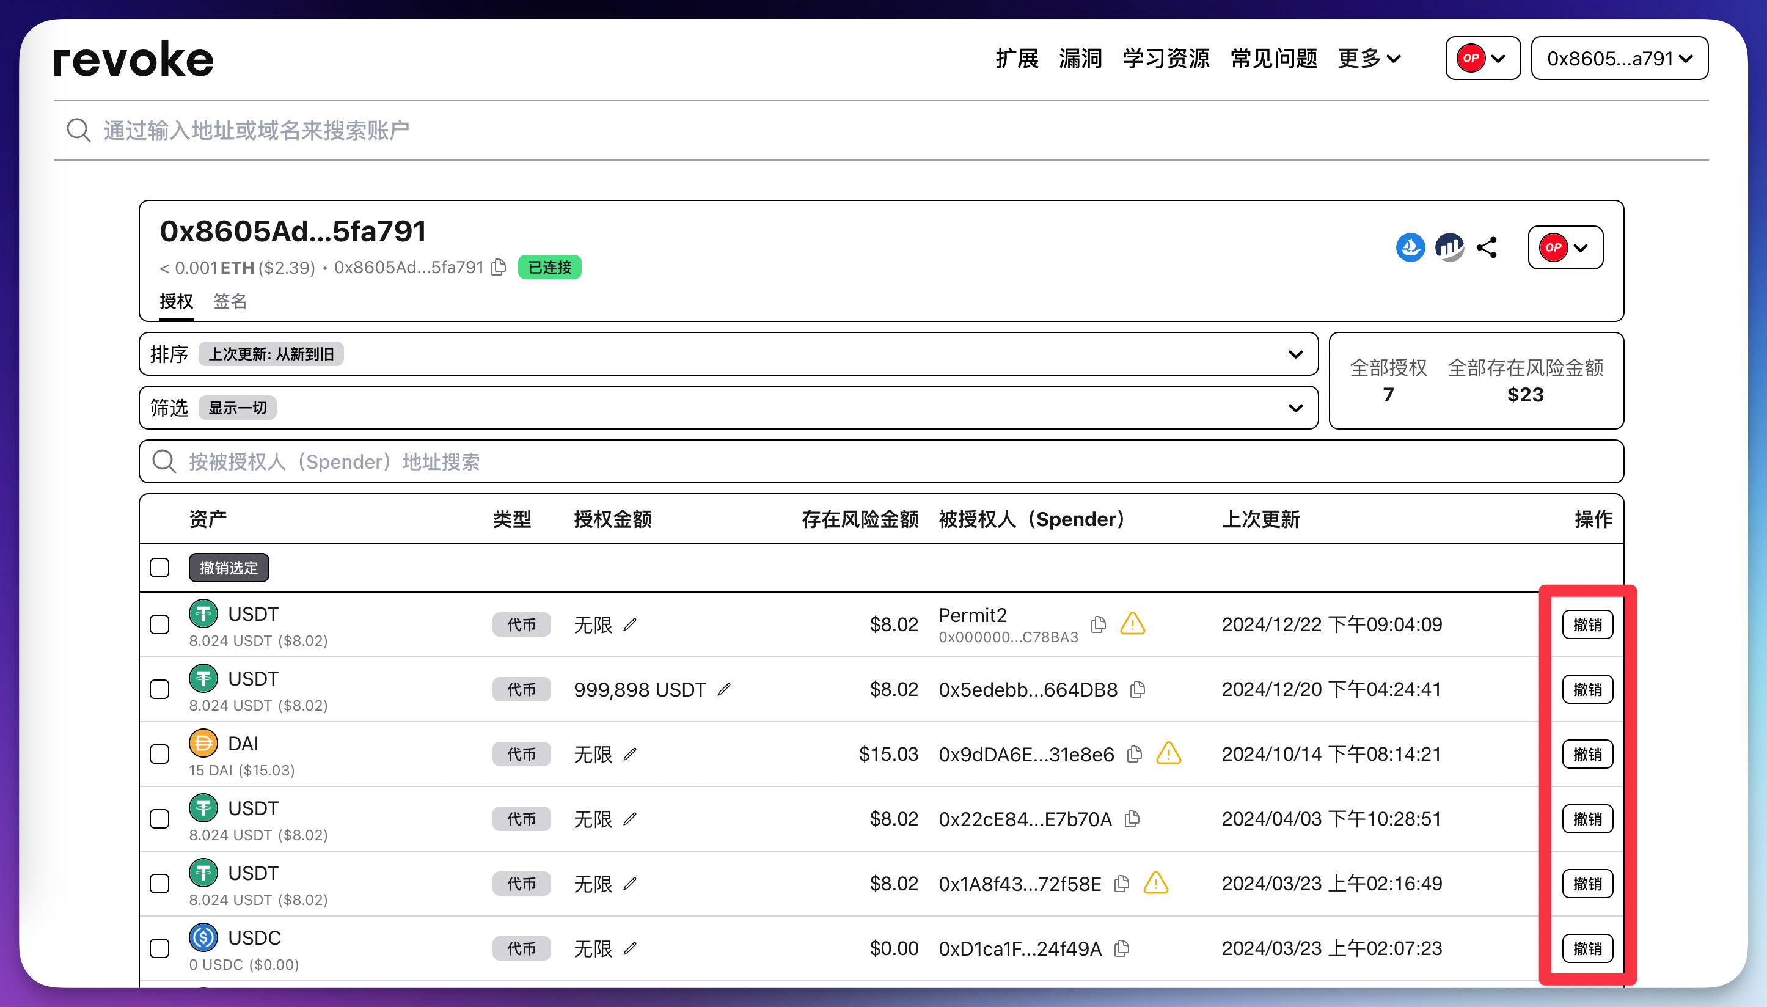Viewport: 1767px width, 1007px height.
Task: Copy spender address 0x1A8f43...72f58E
Action: click(1122, 884)
